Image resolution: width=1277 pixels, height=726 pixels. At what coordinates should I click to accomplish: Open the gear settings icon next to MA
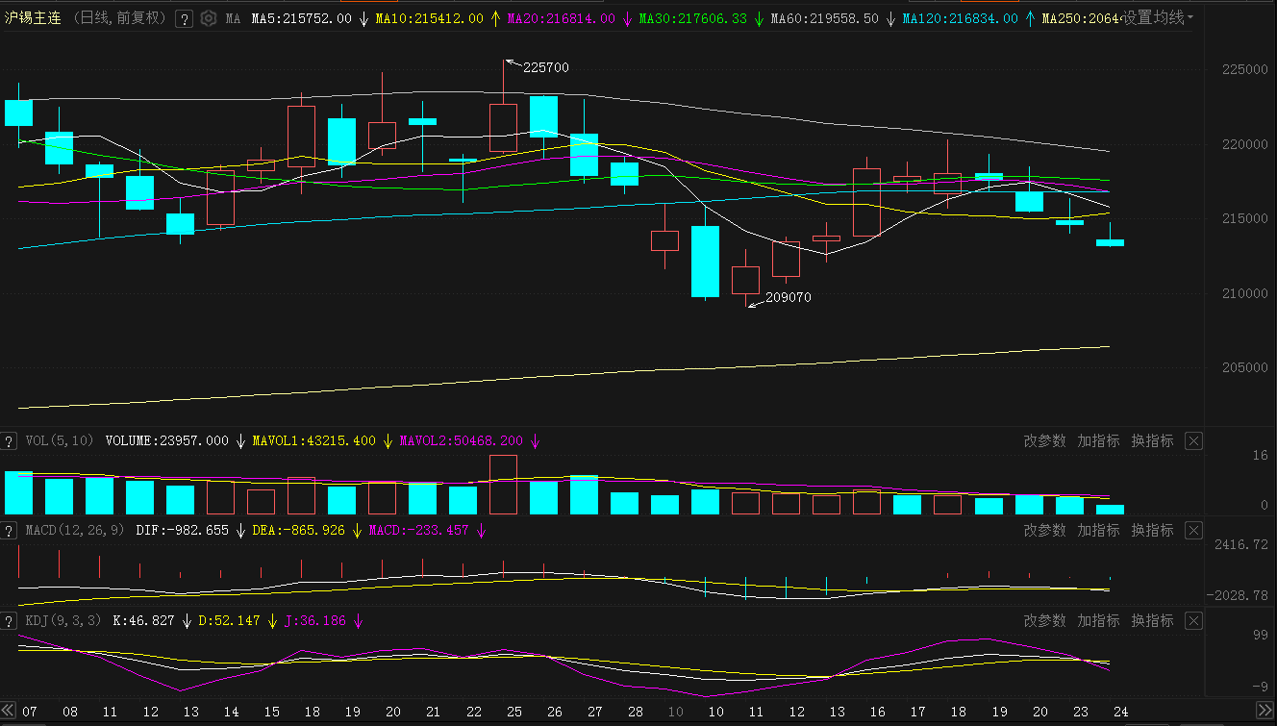click(x=209, y=18)
